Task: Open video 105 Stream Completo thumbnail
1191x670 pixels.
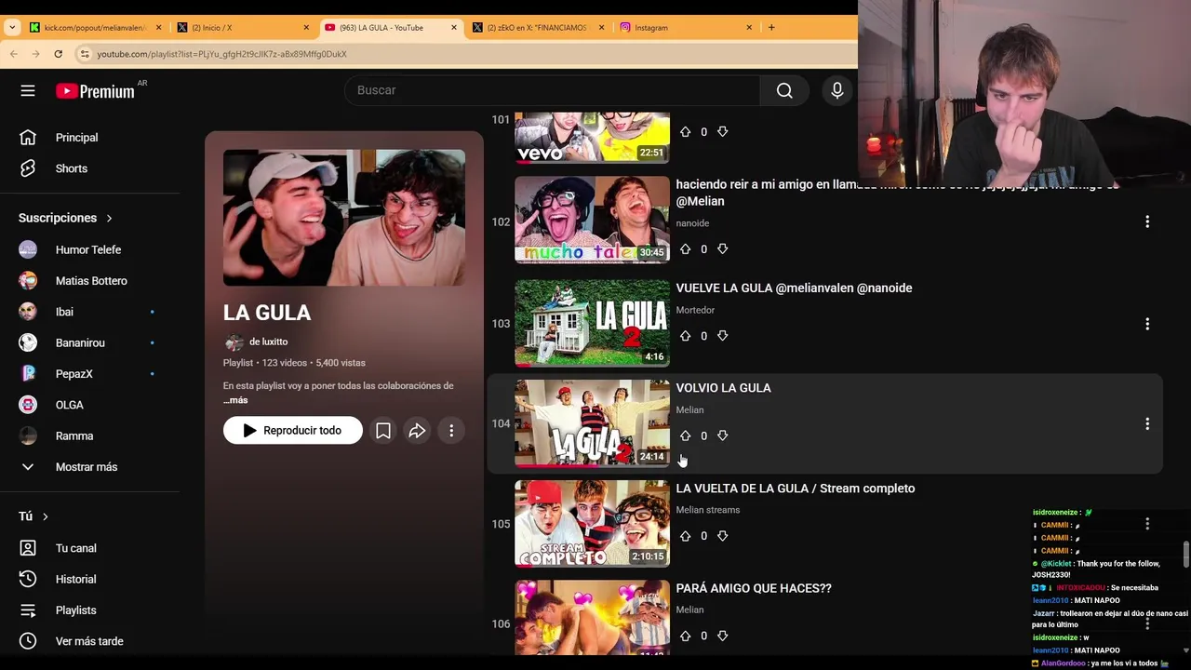Action: (592, 523)
